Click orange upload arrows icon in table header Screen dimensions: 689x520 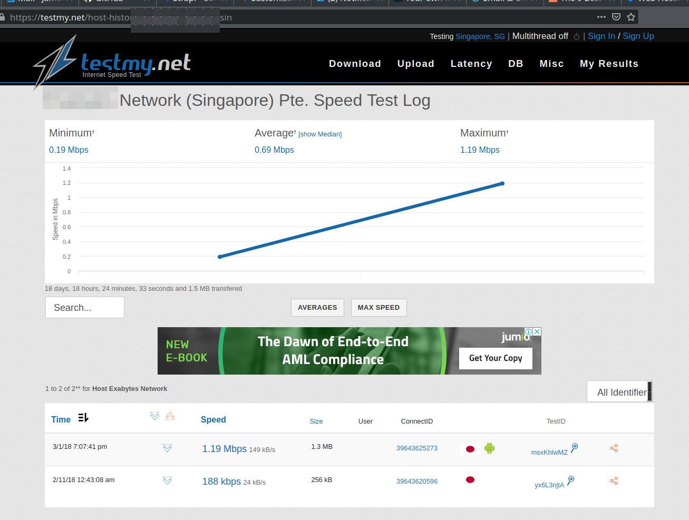click(170, 416)
